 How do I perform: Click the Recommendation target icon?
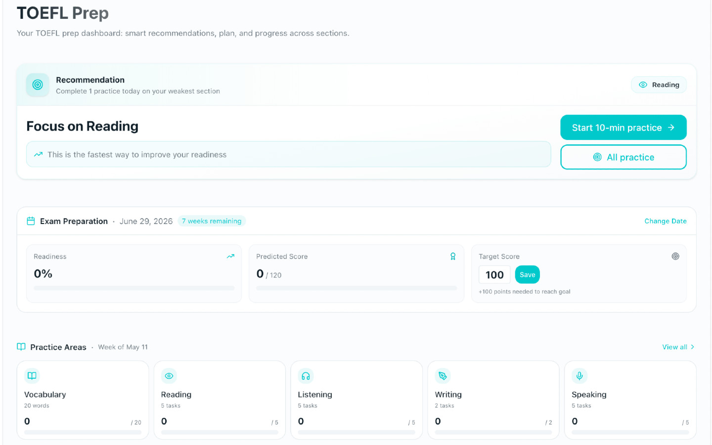click(x=38, y=85)
